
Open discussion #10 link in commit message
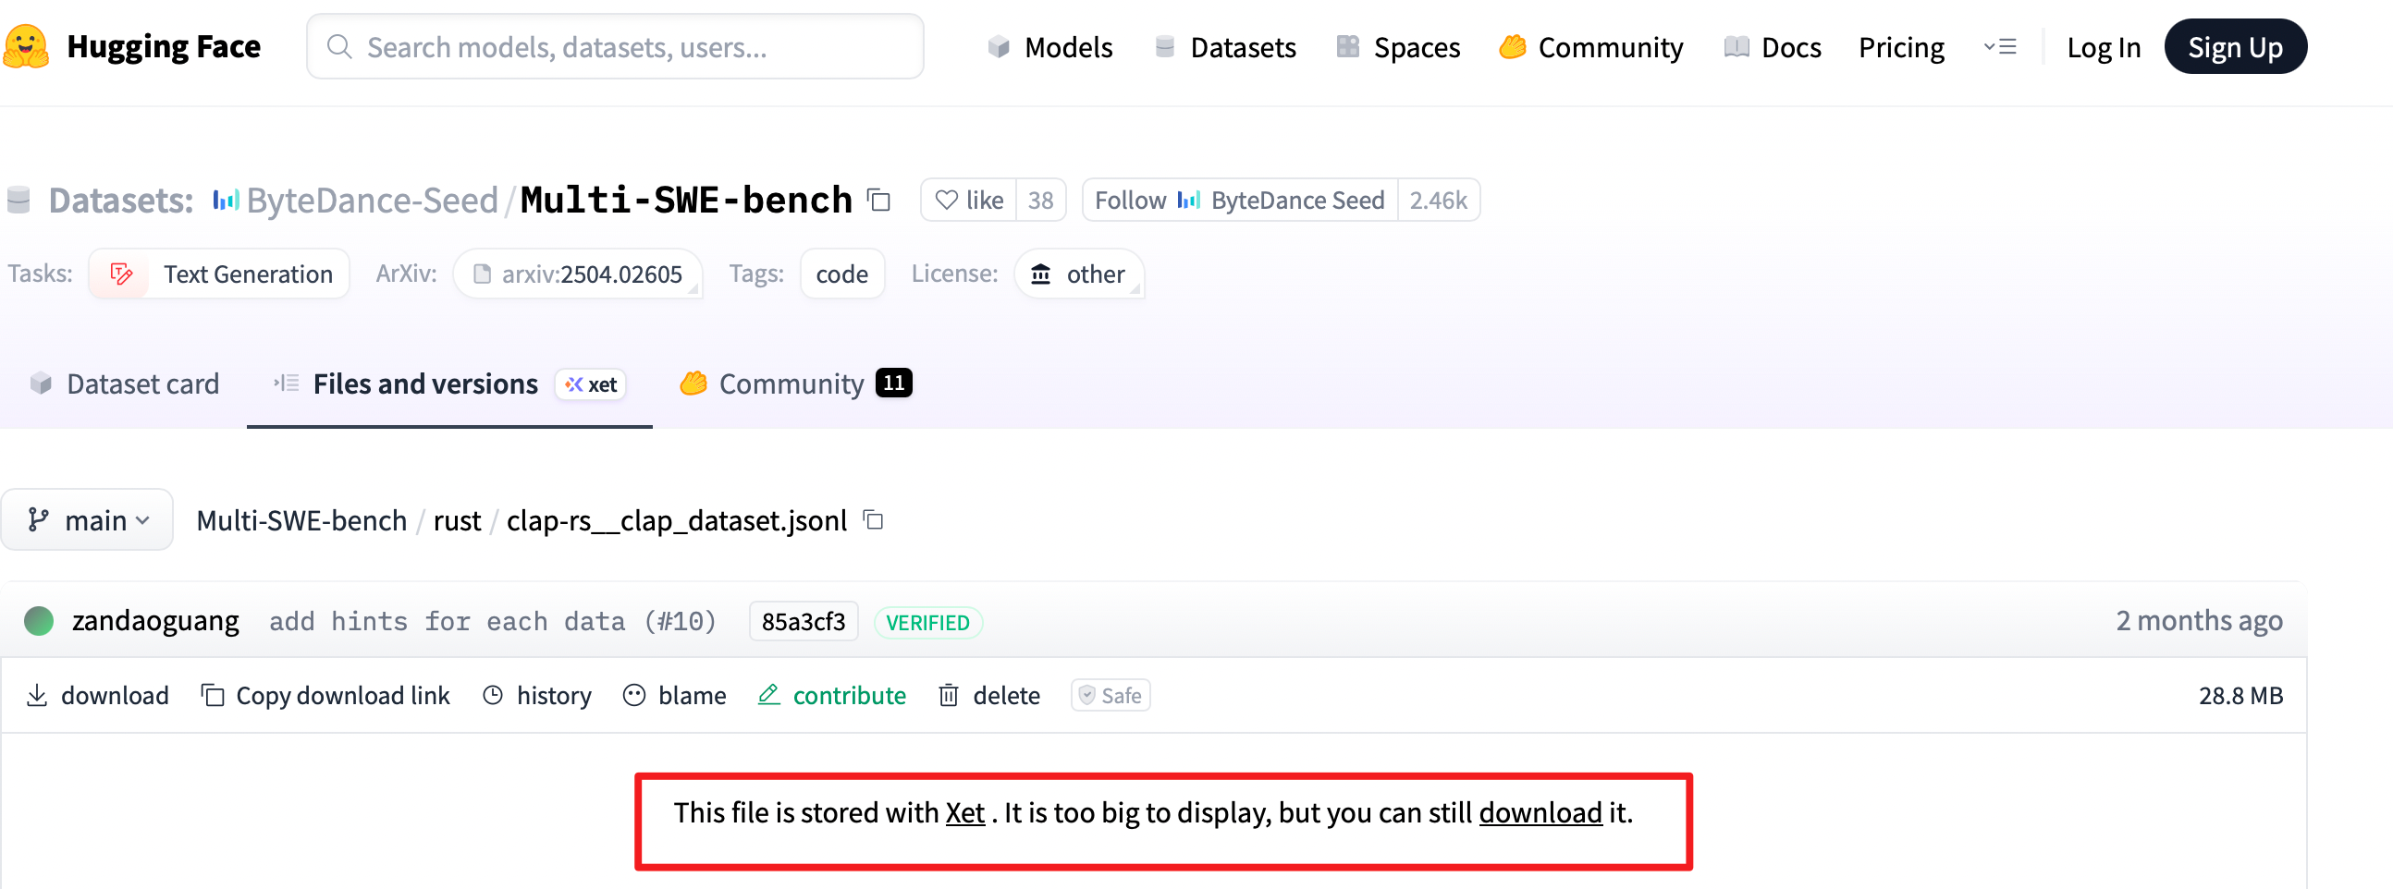[681, 621]
